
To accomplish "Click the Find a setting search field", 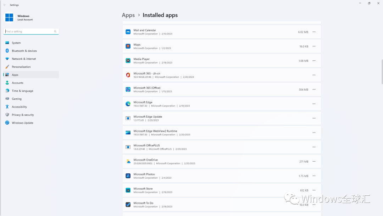I will (x=31, y=31).
